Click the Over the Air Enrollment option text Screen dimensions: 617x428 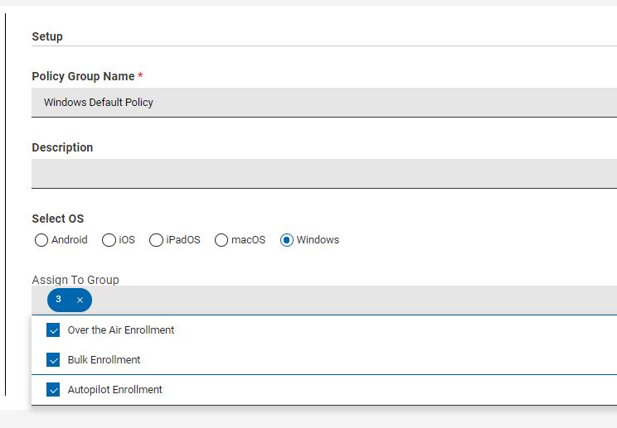(121, 330)
